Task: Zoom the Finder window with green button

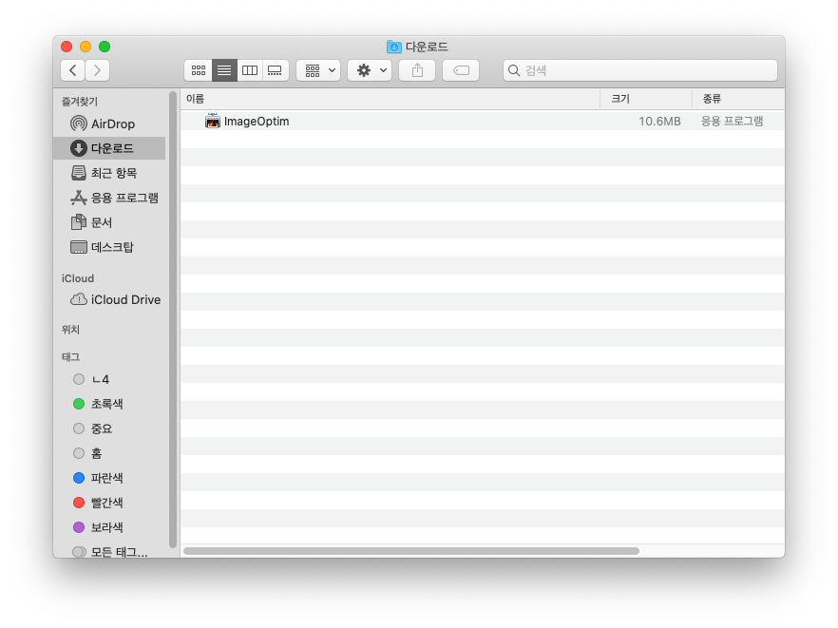Action: (105, 47)
